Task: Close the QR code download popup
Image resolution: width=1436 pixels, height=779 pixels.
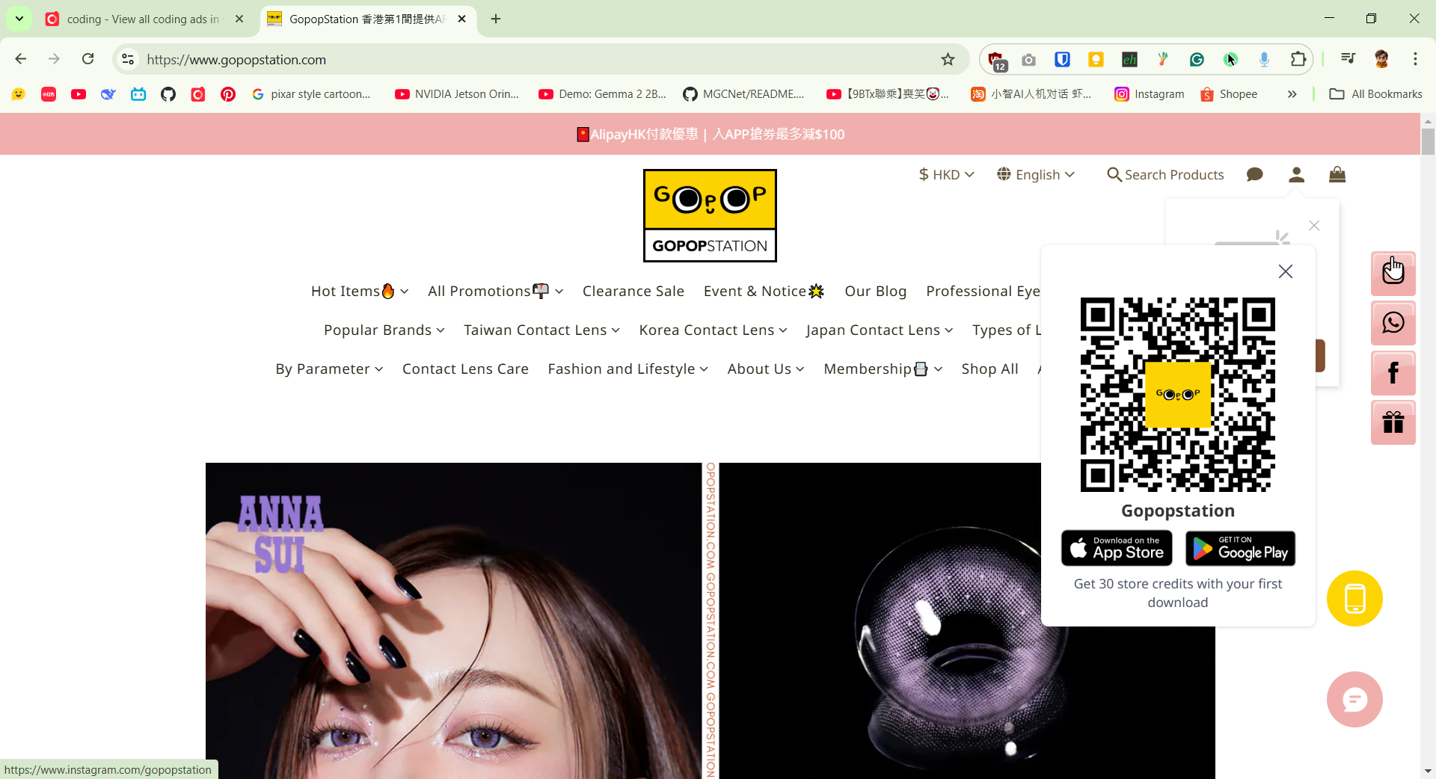Action: click(x=1286, y=271)
